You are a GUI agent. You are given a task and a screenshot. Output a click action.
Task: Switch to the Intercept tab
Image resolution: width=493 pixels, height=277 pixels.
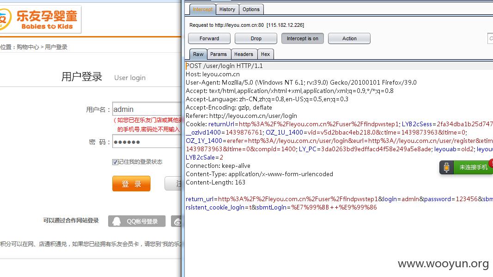[x=202, y=9]
